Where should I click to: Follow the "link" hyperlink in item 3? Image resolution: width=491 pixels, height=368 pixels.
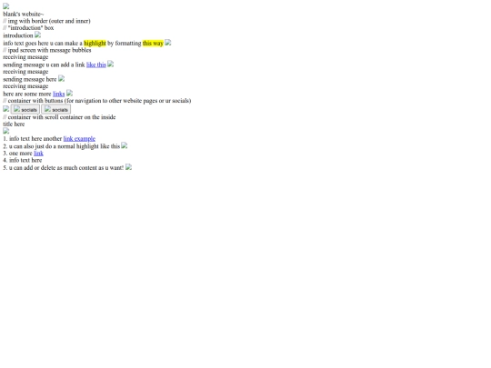[38, 154]
